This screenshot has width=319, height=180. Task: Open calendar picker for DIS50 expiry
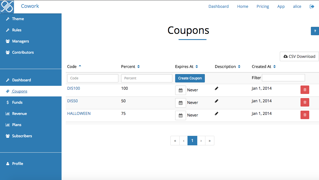(x=180, y=103)
